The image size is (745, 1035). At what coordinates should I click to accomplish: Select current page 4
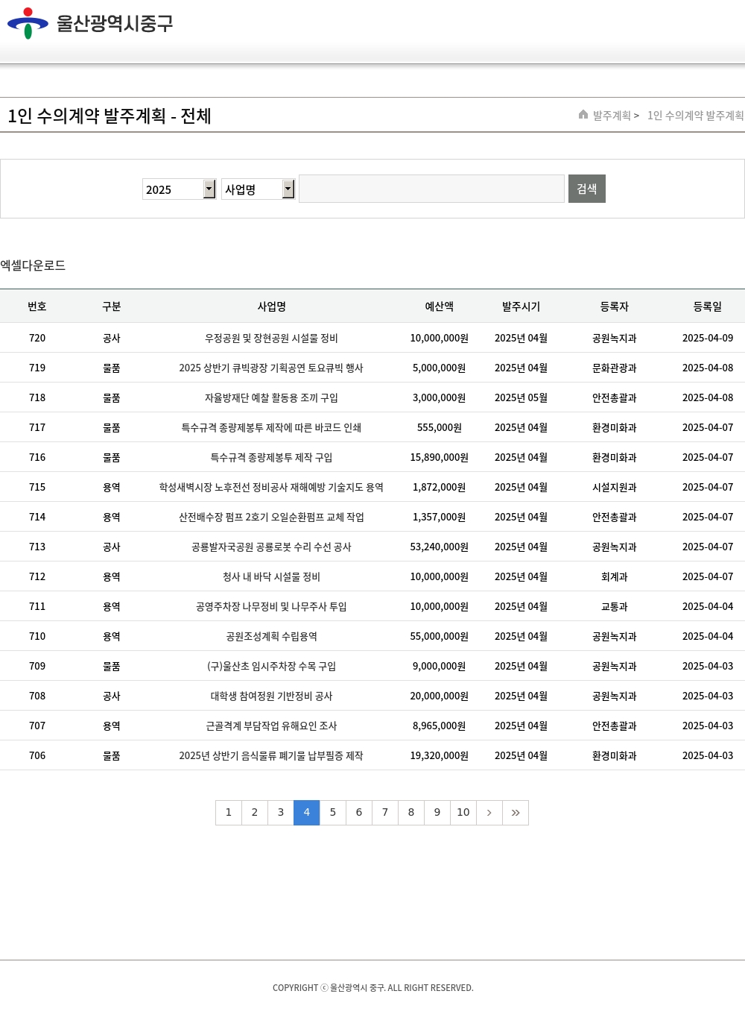(307, 813)
